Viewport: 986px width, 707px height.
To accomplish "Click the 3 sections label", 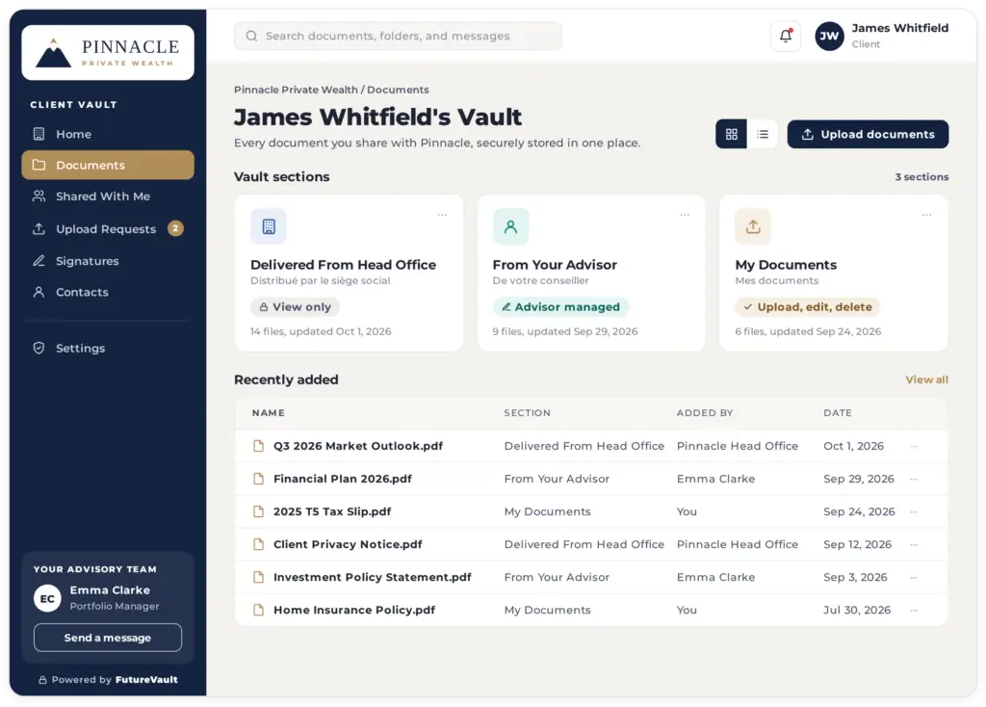I will [921, 177].
